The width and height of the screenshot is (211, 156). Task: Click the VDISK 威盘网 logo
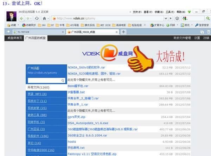click(107, 53)
